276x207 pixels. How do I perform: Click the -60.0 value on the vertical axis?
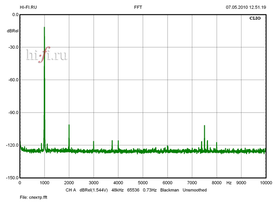click(12, 80)
